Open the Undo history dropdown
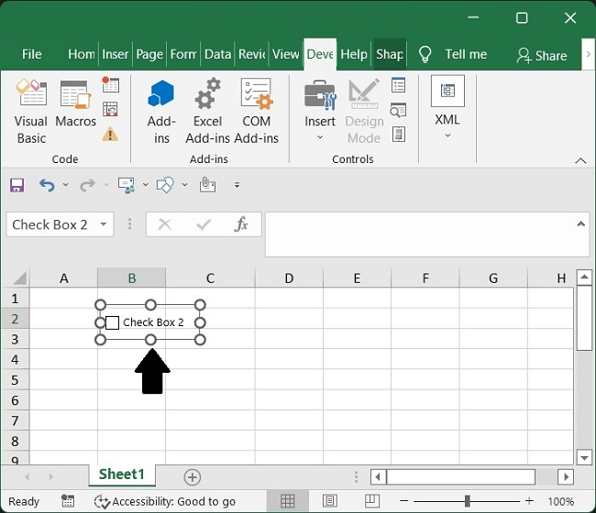The width and height of the screenshot is (596, 513). point(65,185)
